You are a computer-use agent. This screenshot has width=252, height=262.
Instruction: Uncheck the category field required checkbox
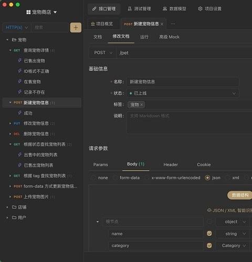pos(209,245)
